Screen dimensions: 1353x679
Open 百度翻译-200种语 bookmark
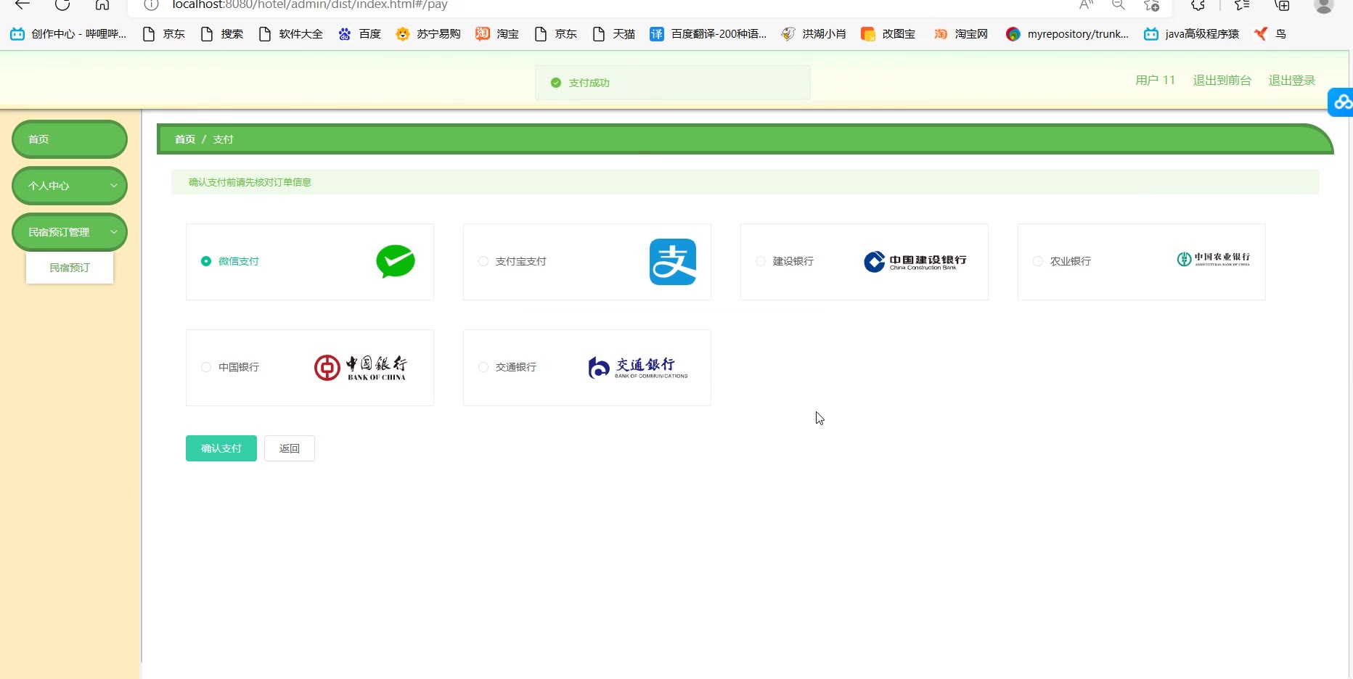[x=708, y=34]
